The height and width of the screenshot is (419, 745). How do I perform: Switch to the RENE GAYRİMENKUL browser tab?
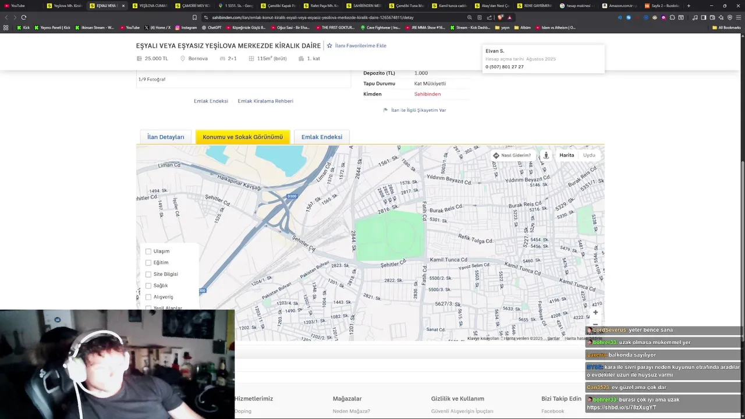point(535,6)
